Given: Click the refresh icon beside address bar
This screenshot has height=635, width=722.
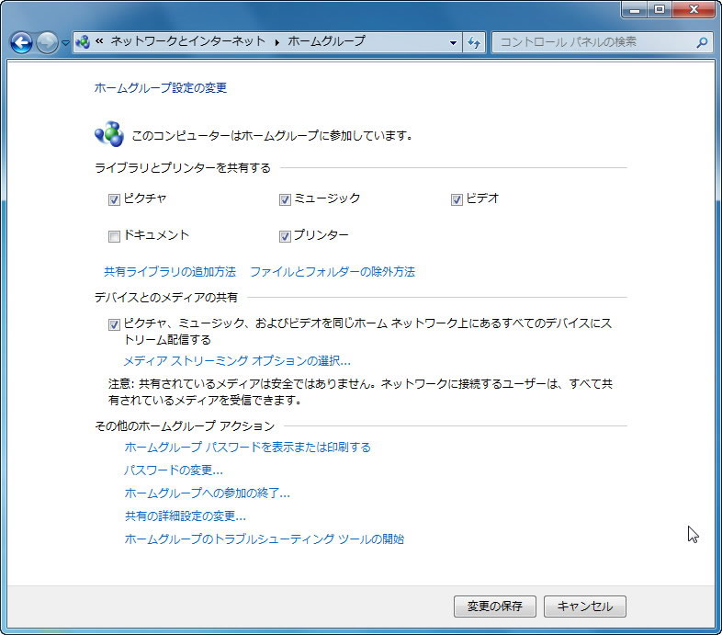Looking at the screenshot, I should [474, 42].
